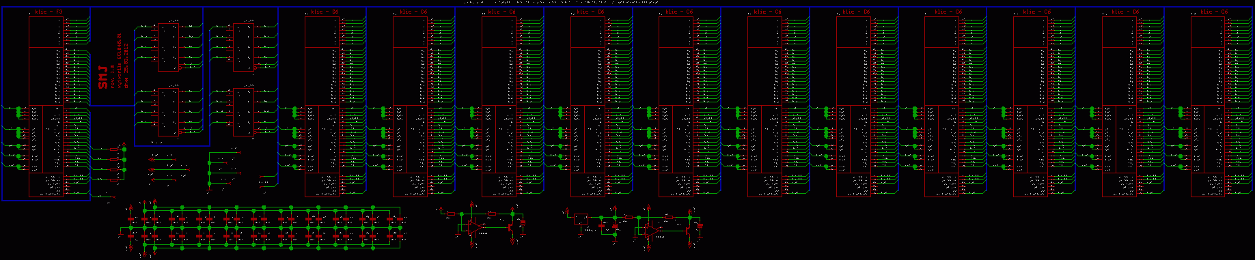Viewport: 1255px width, 260px height.
Task: Select the large slice F3 component body
Action: click(x=46, y=107)
